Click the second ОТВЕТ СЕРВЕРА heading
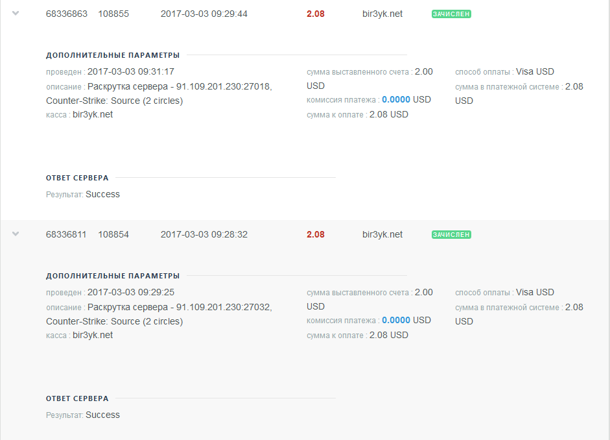 77,398
